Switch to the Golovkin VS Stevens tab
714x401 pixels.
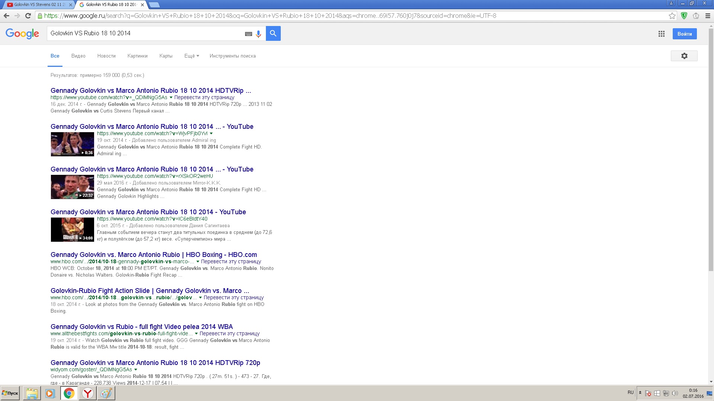pos(37,5)
